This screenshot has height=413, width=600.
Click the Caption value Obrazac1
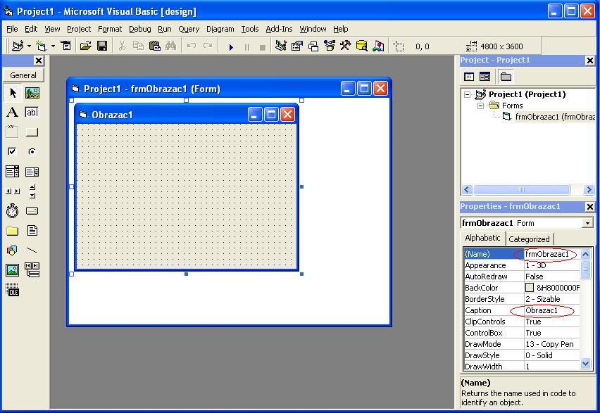(542, 310)
